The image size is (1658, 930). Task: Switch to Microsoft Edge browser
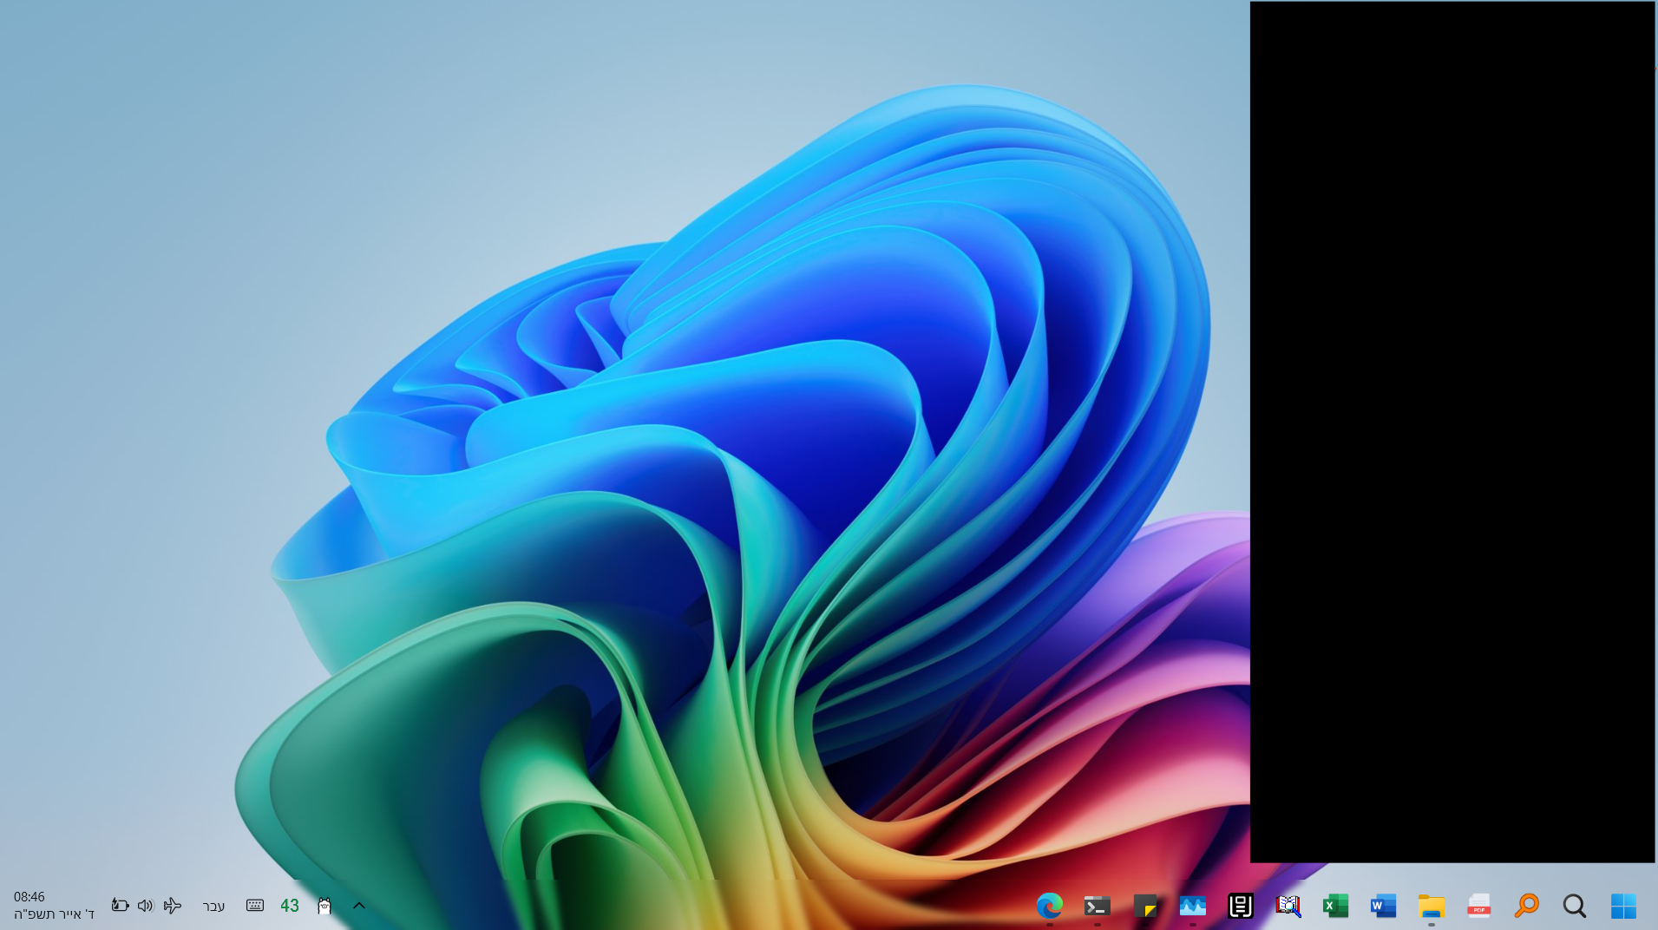(1049, 906)
